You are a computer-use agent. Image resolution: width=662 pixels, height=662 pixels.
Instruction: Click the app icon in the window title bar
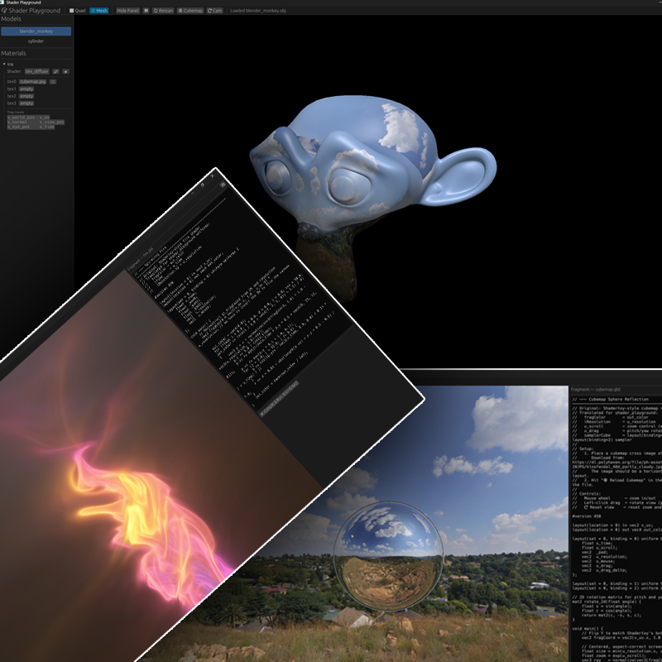3,3
